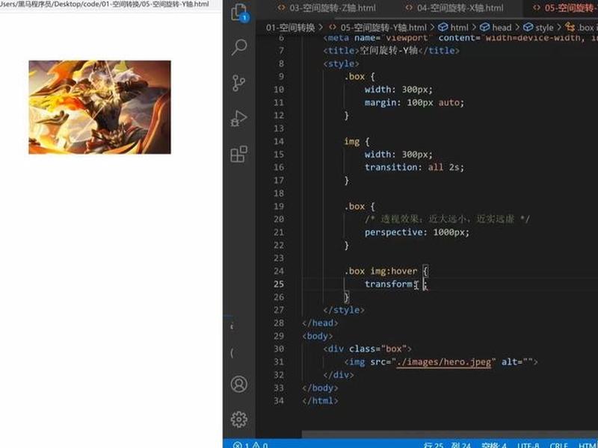Click the closing </head> tag
598x448 pixels.
tap(320, 323)
